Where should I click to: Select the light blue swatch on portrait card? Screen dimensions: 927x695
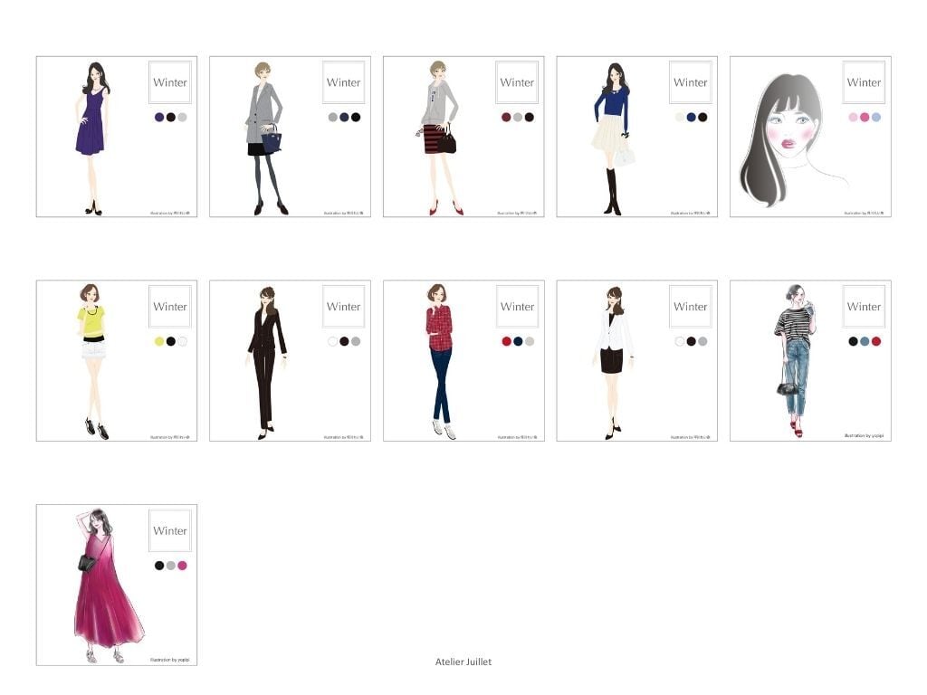point(875,117)
